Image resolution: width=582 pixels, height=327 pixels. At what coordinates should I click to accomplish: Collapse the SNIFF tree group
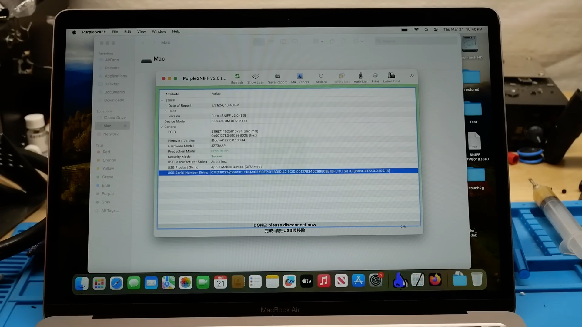tap(162, 101)
